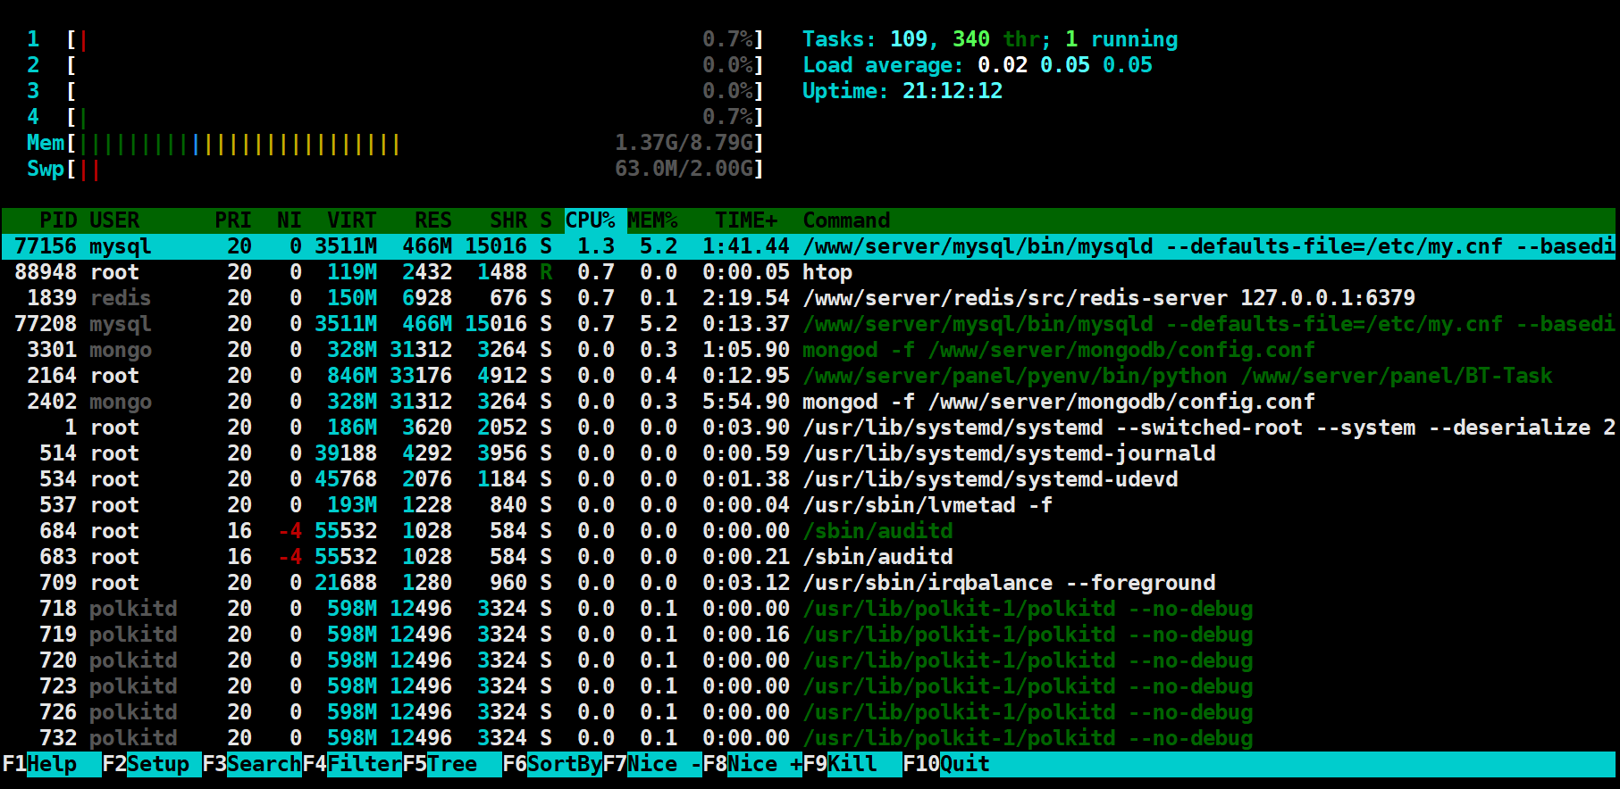The image size is (1620, 789).
Task: Select the irqbalance process PID 709
Action: pos(809,583)
